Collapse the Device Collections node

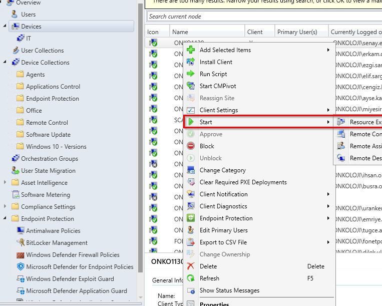click(5, 62)
